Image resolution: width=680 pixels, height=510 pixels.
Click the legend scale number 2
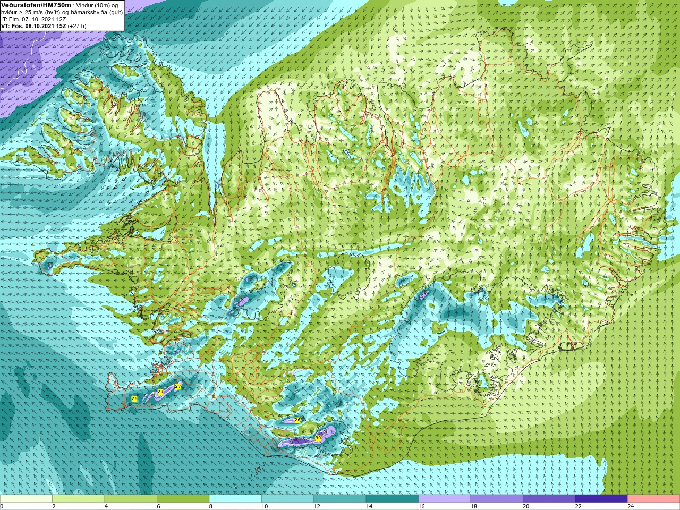(54, 506)
